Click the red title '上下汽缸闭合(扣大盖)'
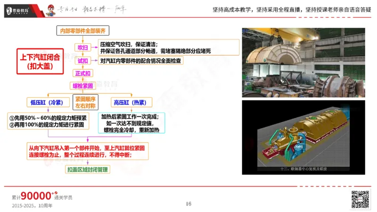This screenshot has height=212, width=377. point(40,61)
